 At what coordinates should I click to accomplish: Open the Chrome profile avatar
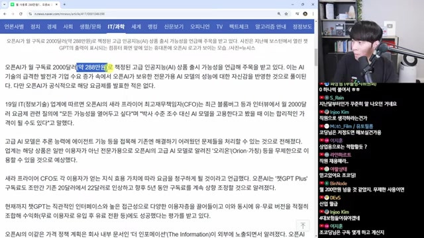click(305, 14)
